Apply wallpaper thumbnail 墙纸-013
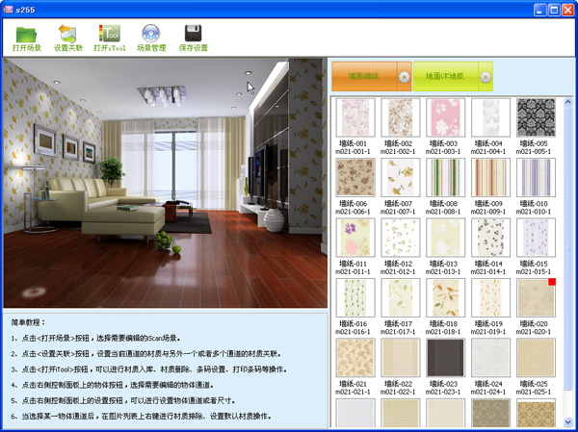The width and height of the screenshot is (578, 432). pyautogui.click(x=445, y=238)
